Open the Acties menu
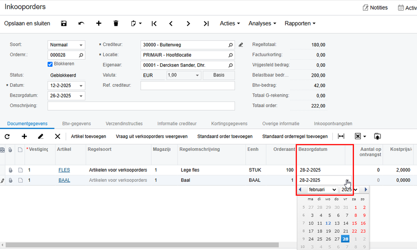The width and height of the screenshot is (417, 250). pos(230,23)
